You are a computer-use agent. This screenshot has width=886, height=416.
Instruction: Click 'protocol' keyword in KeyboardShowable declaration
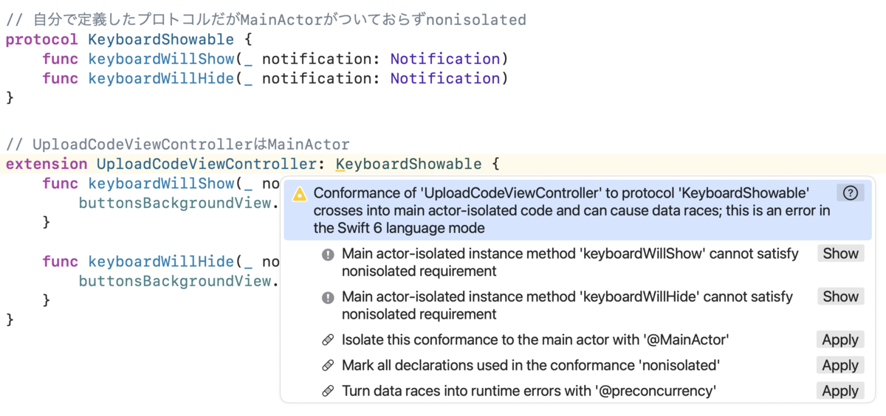[41, 40]
